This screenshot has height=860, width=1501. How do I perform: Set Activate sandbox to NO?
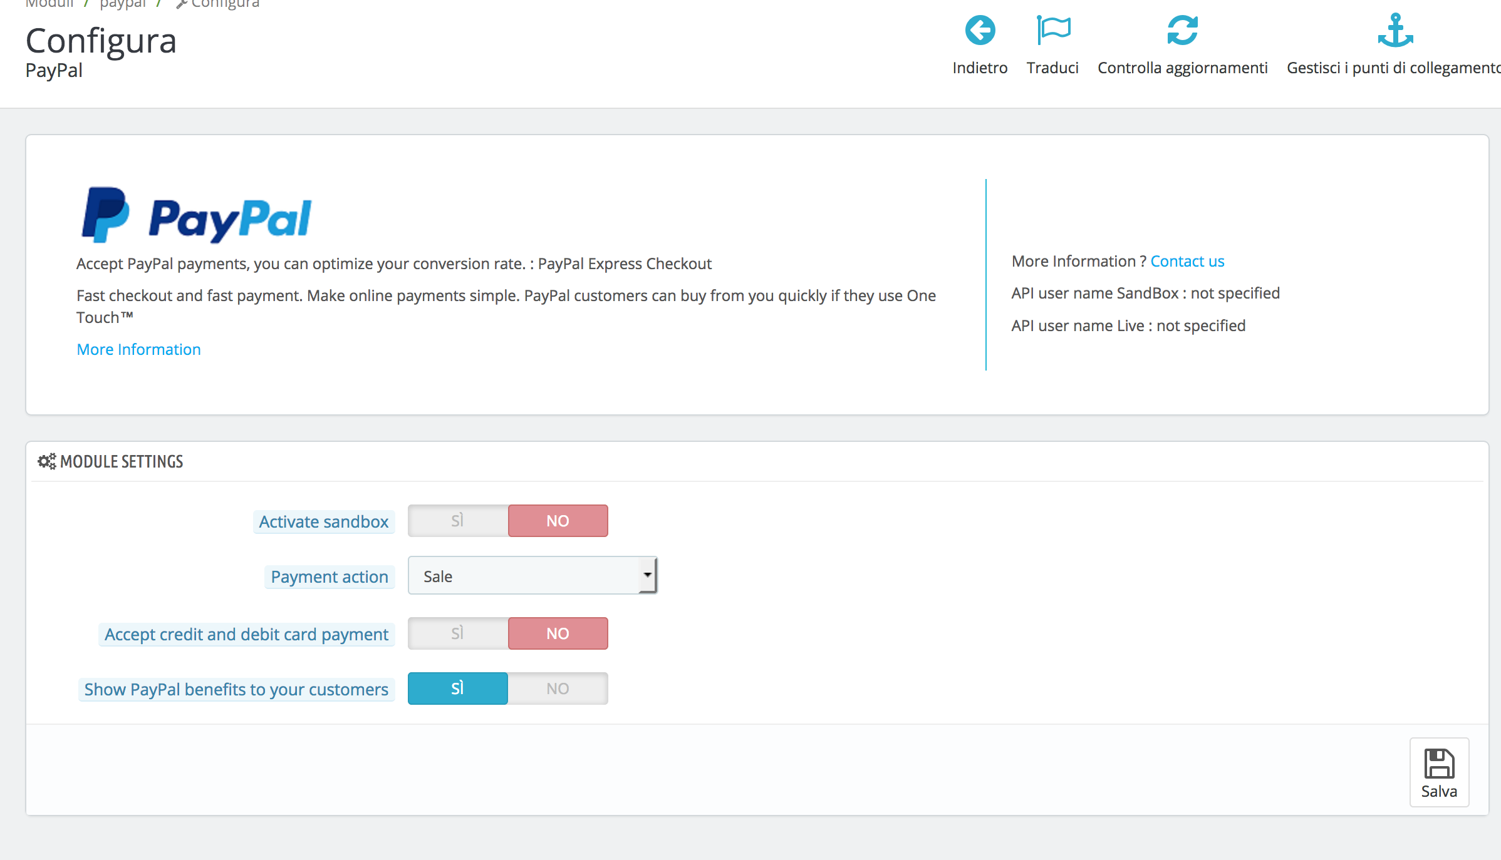tap(558, 521)
